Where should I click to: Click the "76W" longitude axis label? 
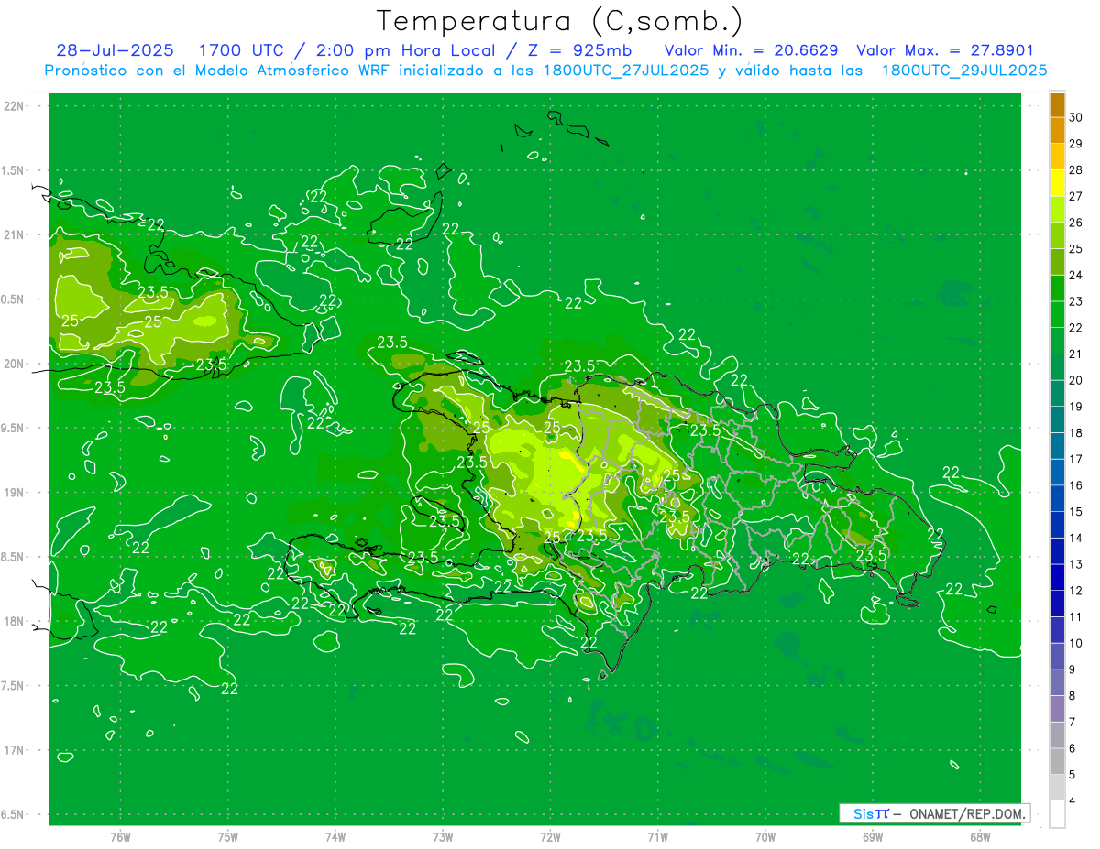click(120, 837)
